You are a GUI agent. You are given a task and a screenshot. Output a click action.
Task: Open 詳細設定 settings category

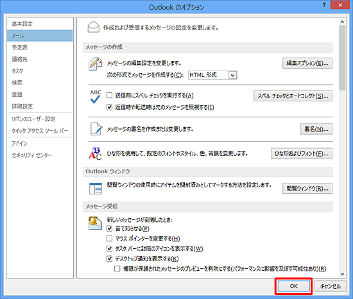click(40, 107)
